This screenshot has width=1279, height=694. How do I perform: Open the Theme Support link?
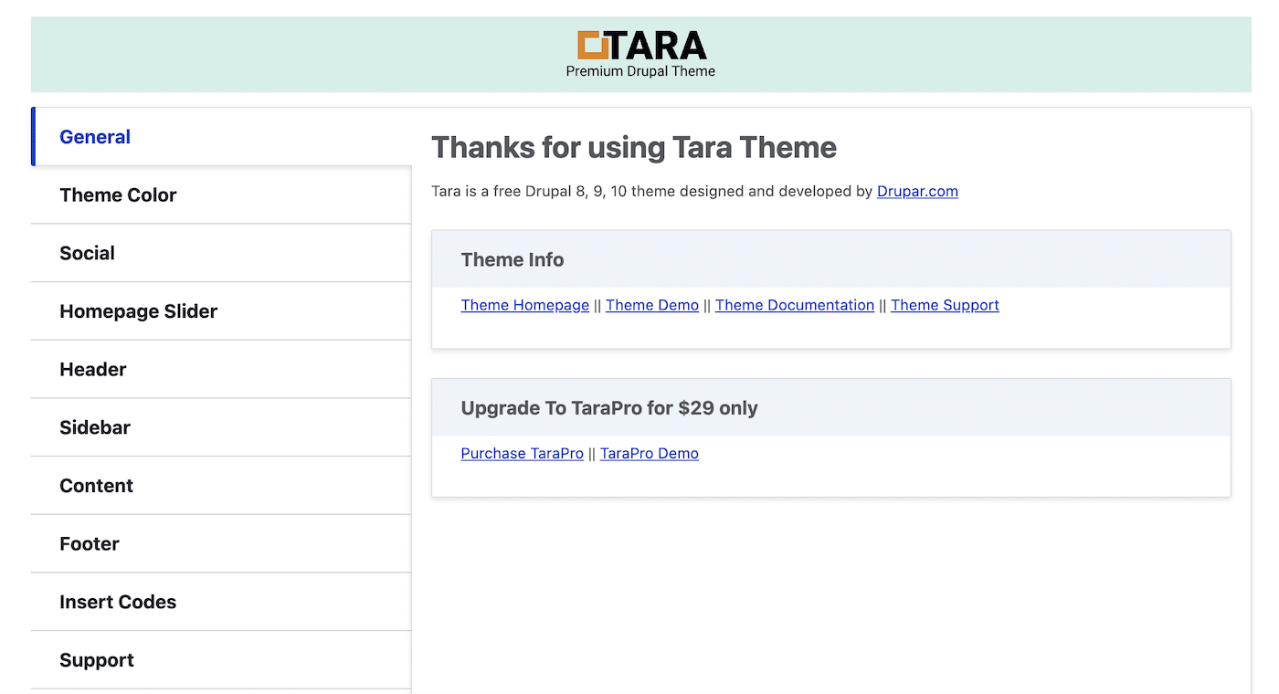pyautogui.click(x=945, y=305)
